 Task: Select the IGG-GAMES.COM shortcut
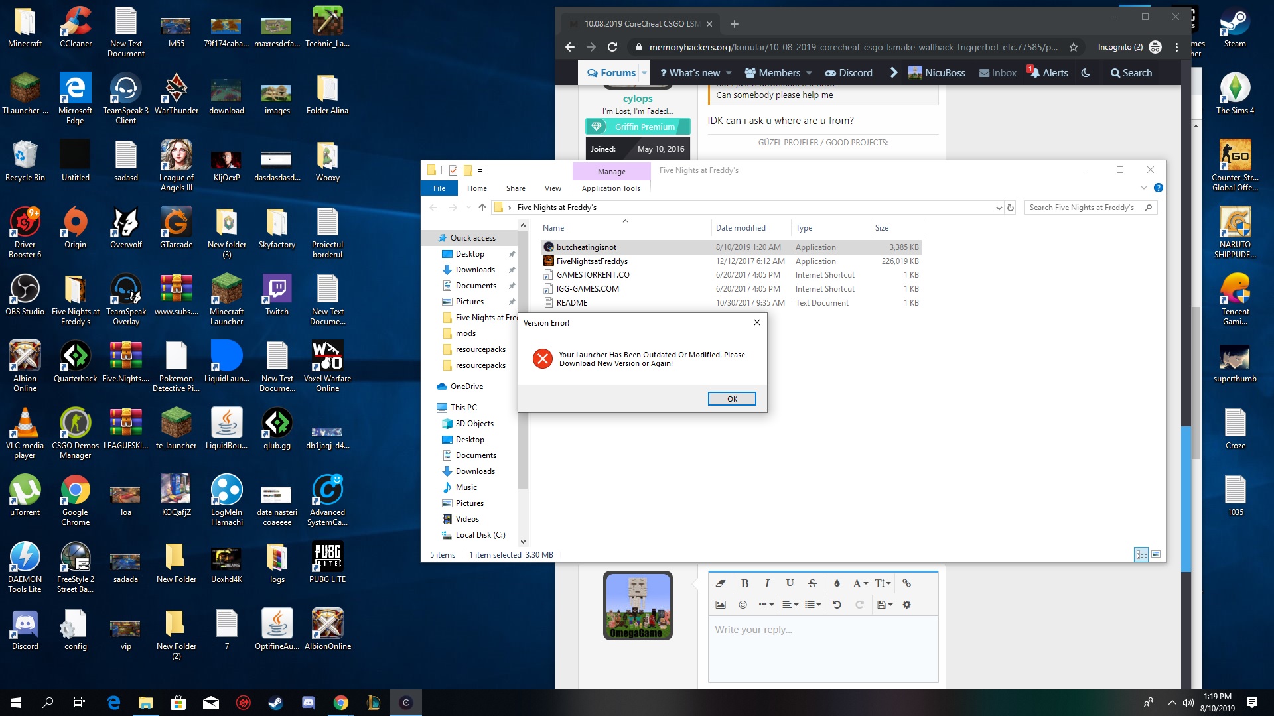coord(731,289)
